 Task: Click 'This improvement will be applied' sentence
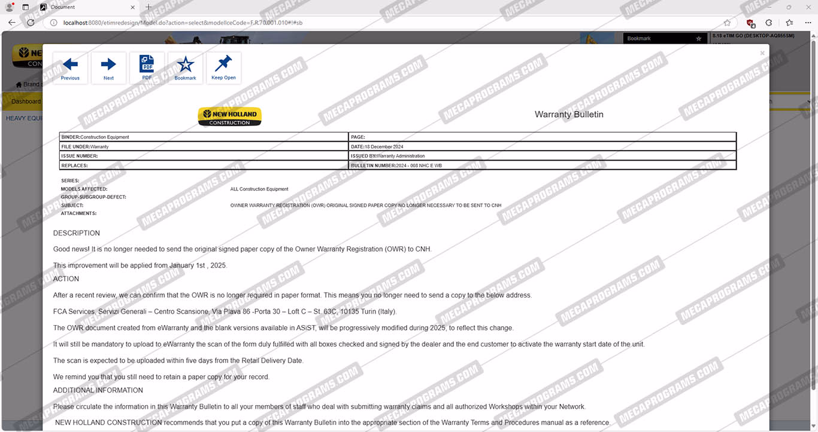140,265
